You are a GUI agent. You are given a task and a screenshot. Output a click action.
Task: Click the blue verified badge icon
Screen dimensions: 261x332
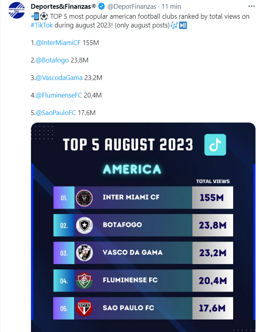(x=101, y=6)
